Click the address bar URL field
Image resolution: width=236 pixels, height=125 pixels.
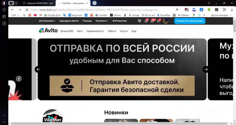[x=95, y=10]
